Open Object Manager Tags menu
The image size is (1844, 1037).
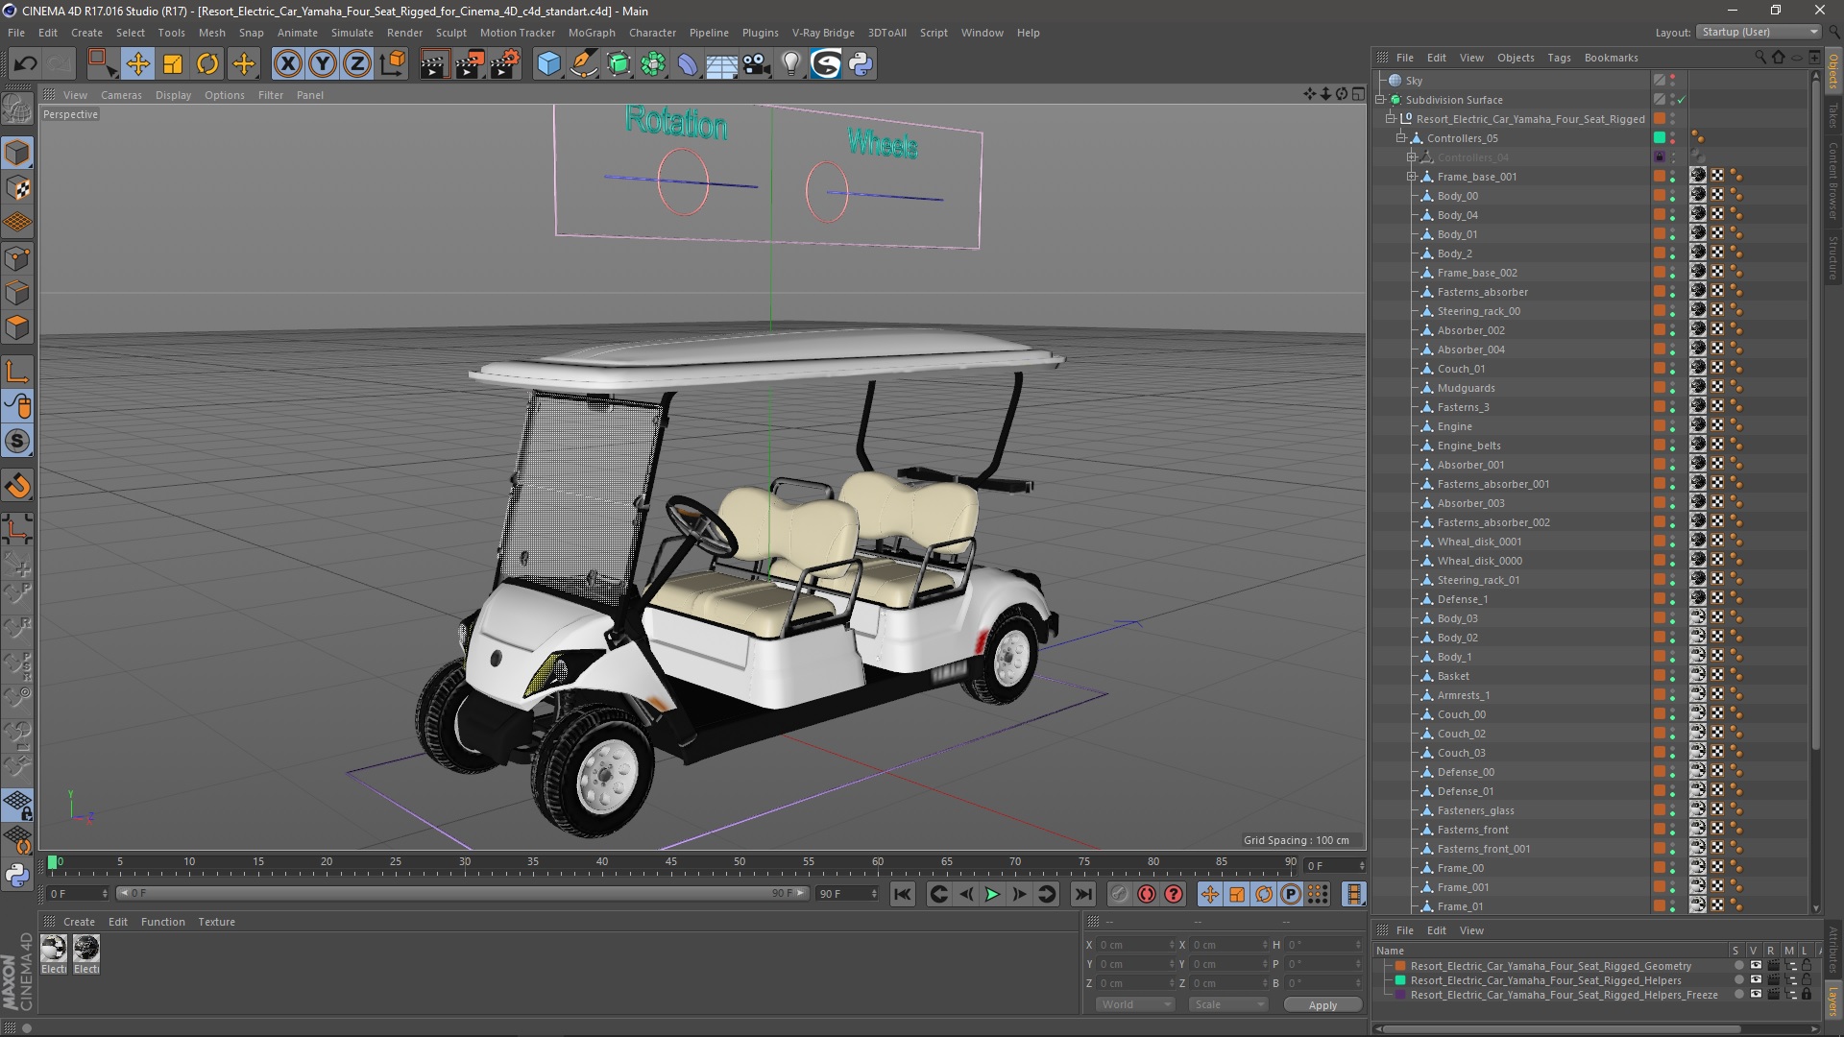coord(1559,58)
